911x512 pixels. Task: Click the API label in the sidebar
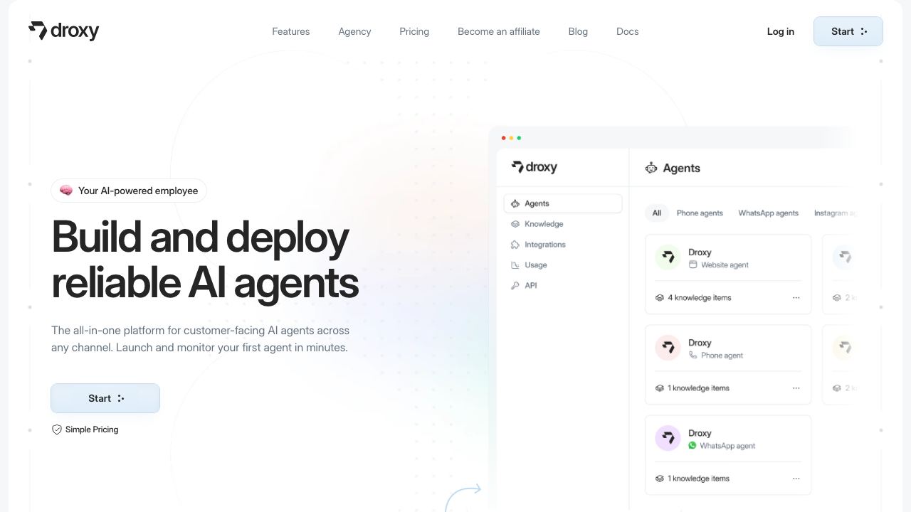531,285
